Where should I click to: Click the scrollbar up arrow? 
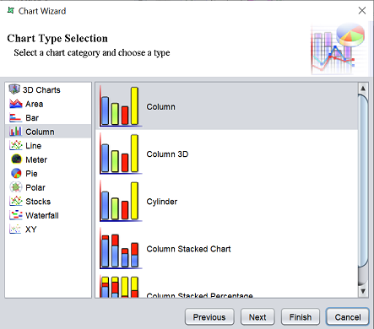[363, 89]
